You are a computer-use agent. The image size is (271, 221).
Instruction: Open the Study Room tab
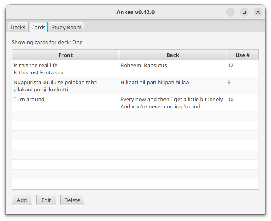coord(66,28)
